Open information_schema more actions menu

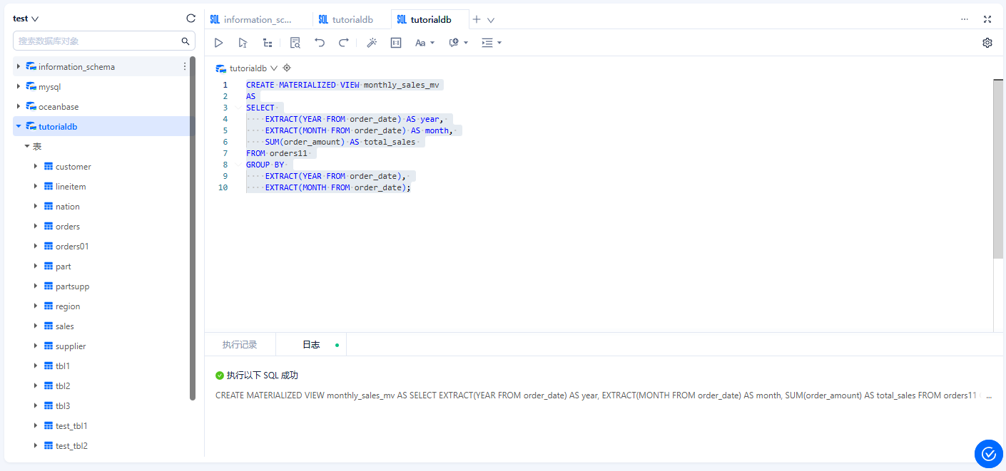(x=185, y=66)
